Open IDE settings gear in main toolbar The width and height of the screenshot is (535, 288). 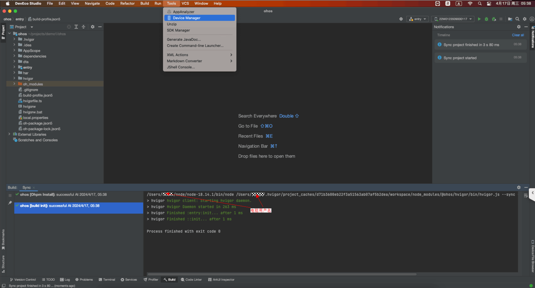(525, 19)
